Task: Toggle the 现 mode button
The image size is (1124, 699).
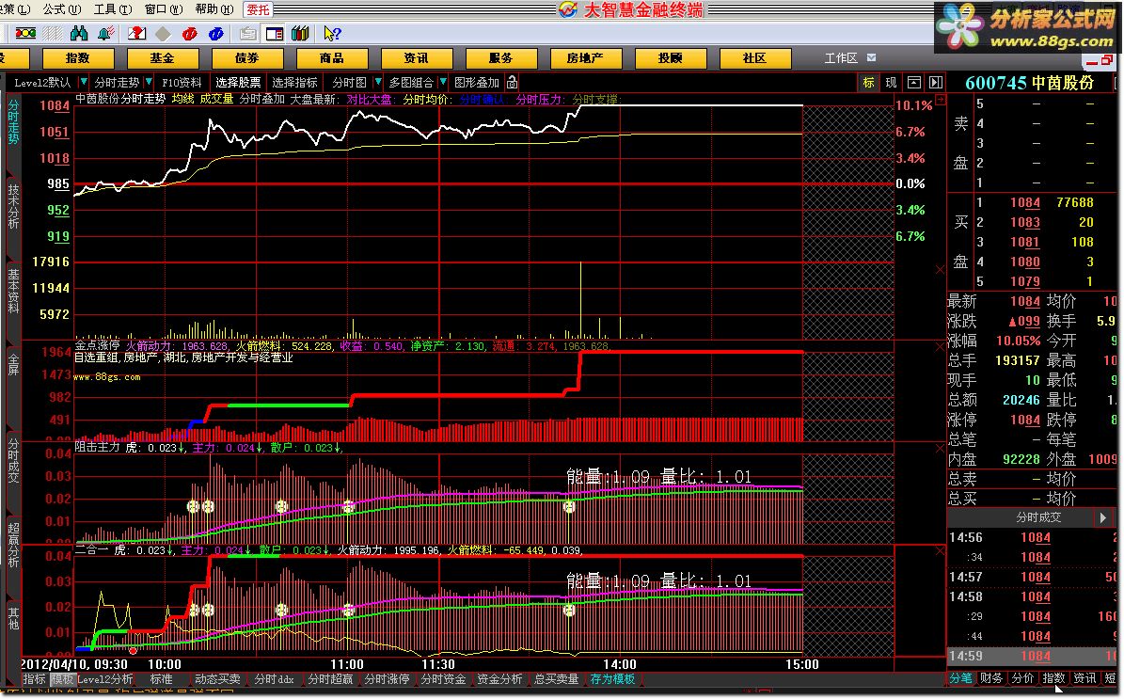Action: [x=891, y=83]
